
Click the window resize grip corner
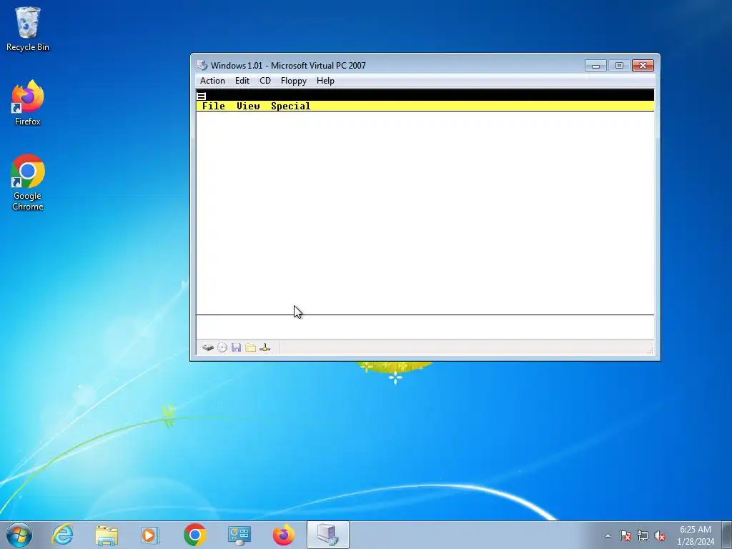pyautogui.click(x=649, y=350)
